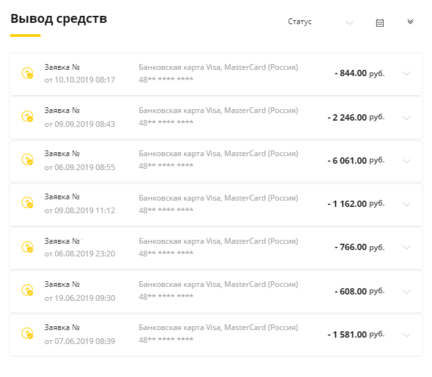Viewport: 432px width, 377px height.
Task: Click Банковская карта text in 09.09.2019 row
Action: point(218,110)
